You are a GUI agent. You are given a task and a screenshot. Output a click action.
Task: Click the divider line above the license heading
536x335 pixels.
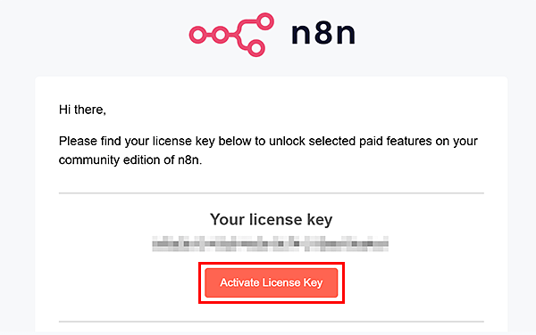(271, 192)
